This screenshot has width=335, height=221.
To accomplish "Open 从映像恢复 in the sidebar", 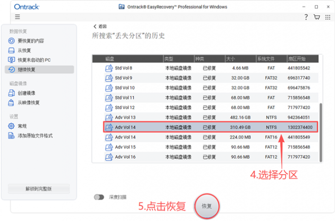I will (x=29, y=103).
